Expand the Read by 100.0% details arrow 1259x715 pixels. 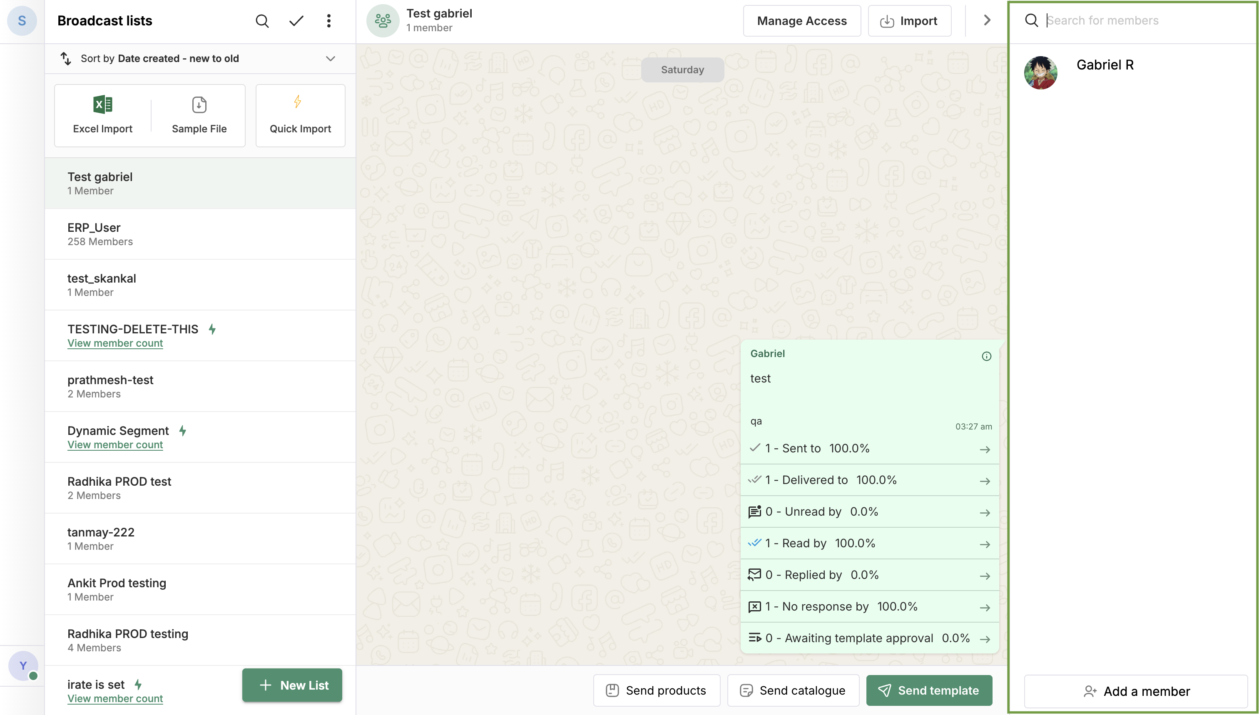[x=984, y=544]
